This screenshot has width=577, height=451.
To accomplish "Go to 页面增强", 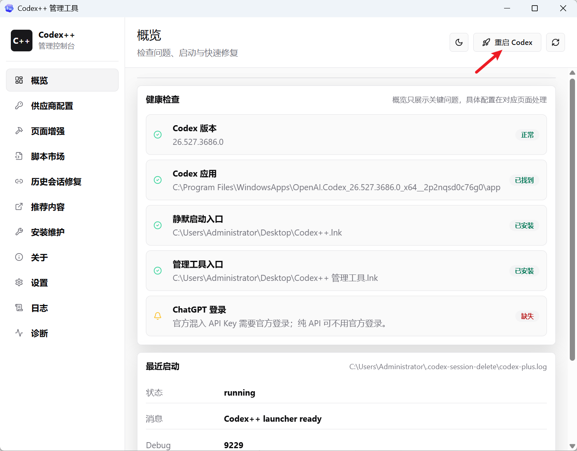I will click(62, 131).
